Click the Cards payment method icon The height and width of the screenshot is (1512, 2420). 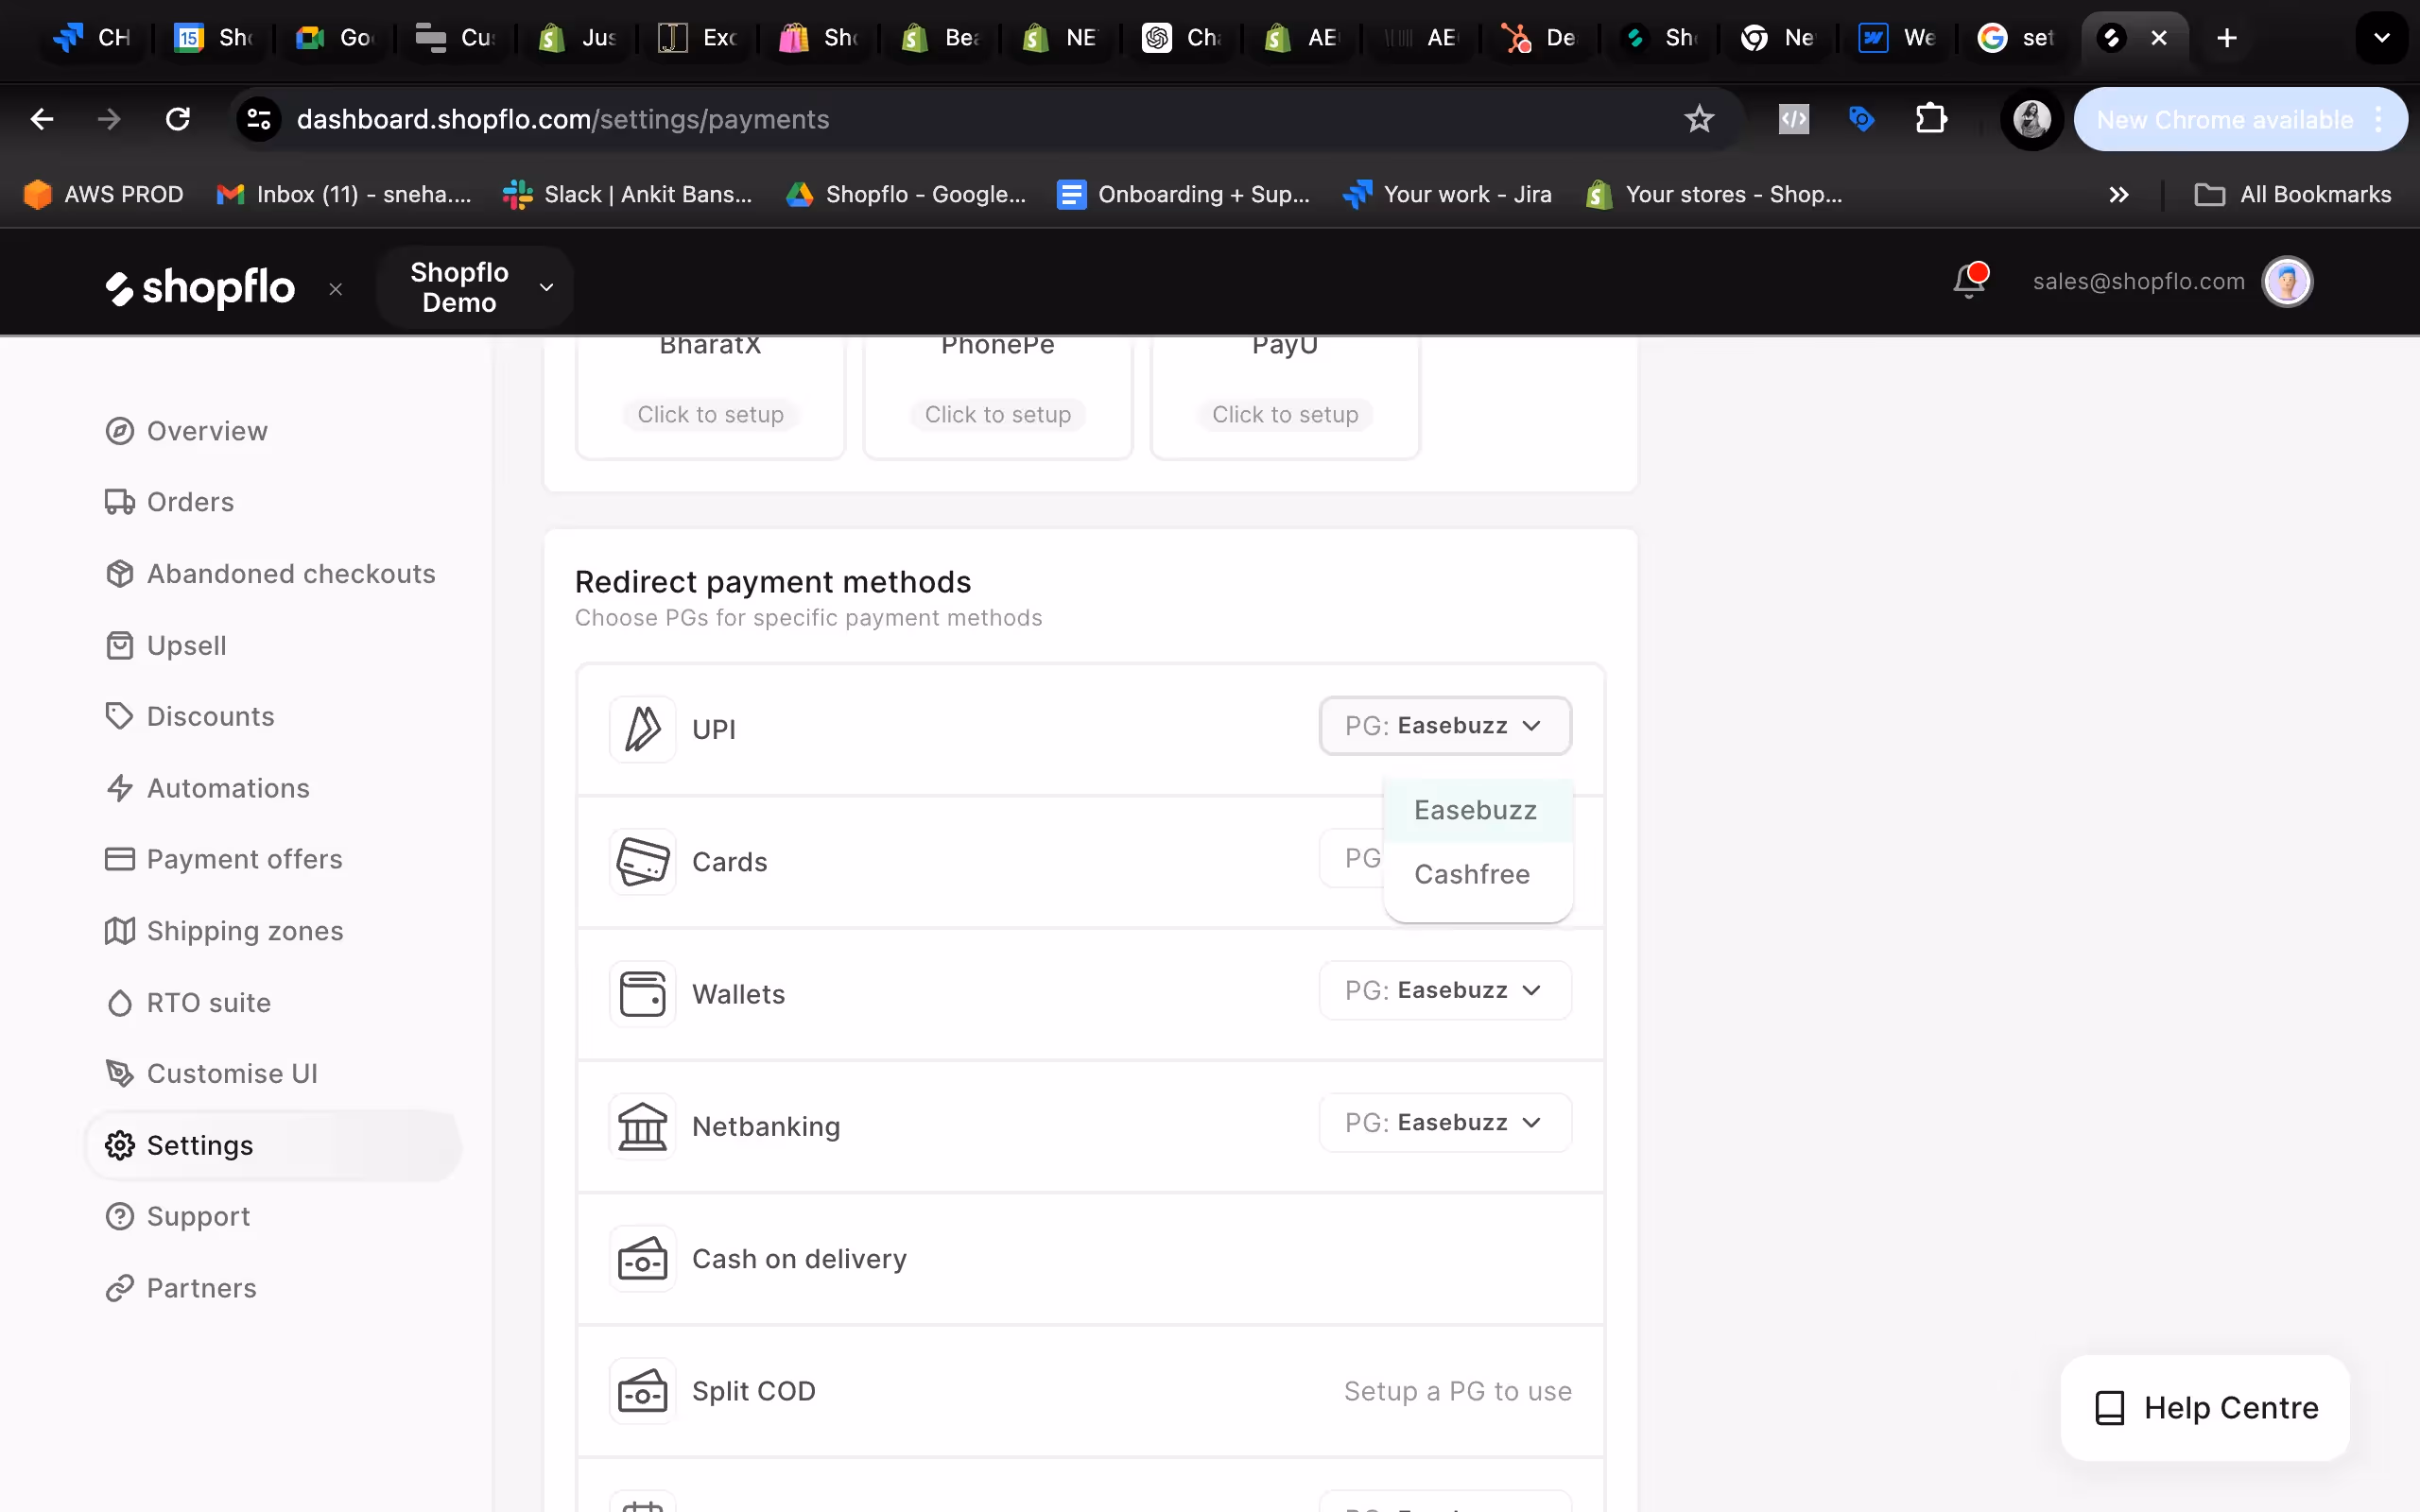643,861
